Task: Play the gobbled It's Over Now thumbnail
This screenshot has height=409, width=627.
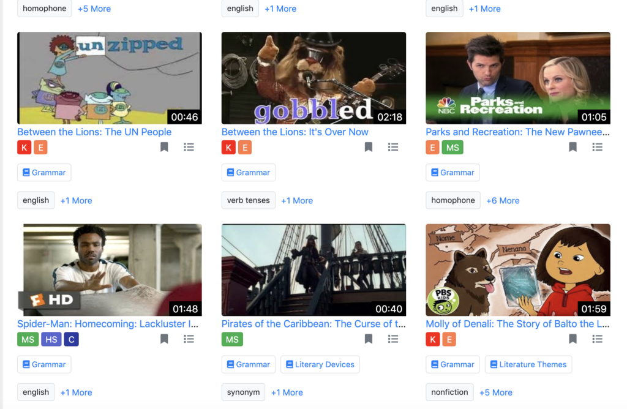Action: point(313,78)
